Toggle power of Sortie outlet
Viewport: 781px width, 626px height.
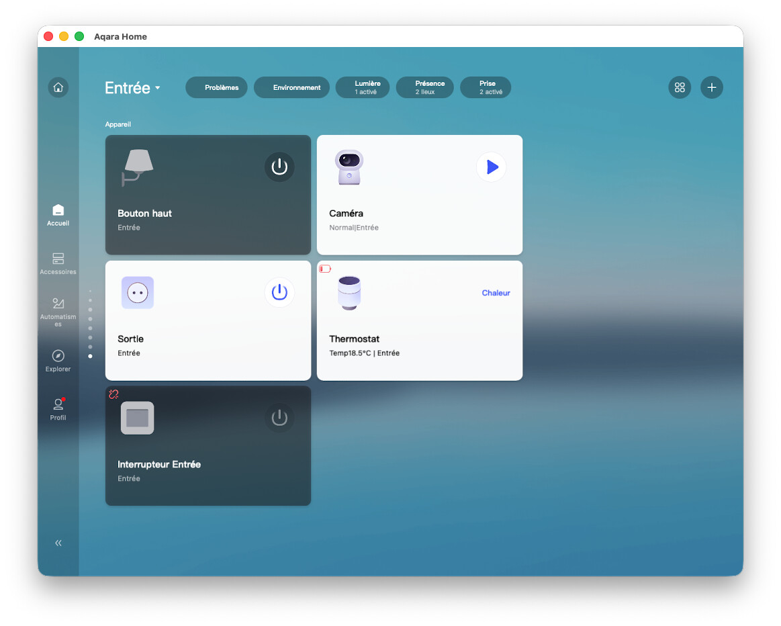click(x=279, y=292)
